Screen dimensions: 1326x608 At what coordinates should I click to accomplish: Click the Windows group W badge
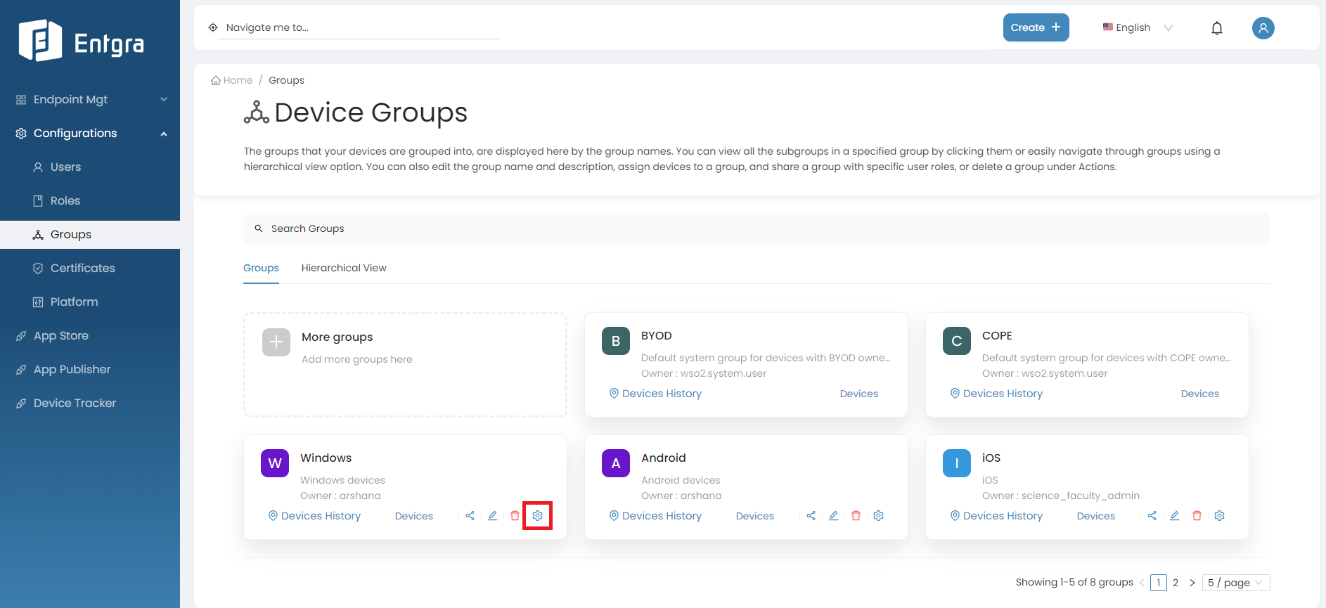point(275,463)
